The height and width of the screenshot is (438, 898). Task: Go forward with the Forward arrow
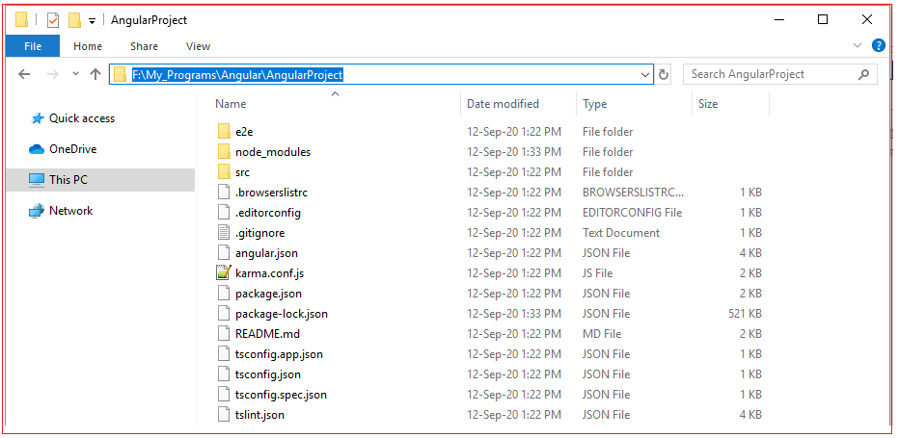click(53, 74)
